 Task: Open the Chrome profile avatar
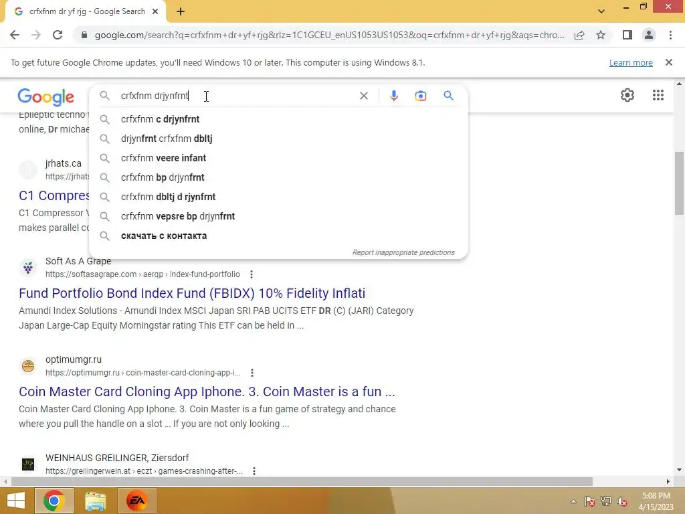649,35
